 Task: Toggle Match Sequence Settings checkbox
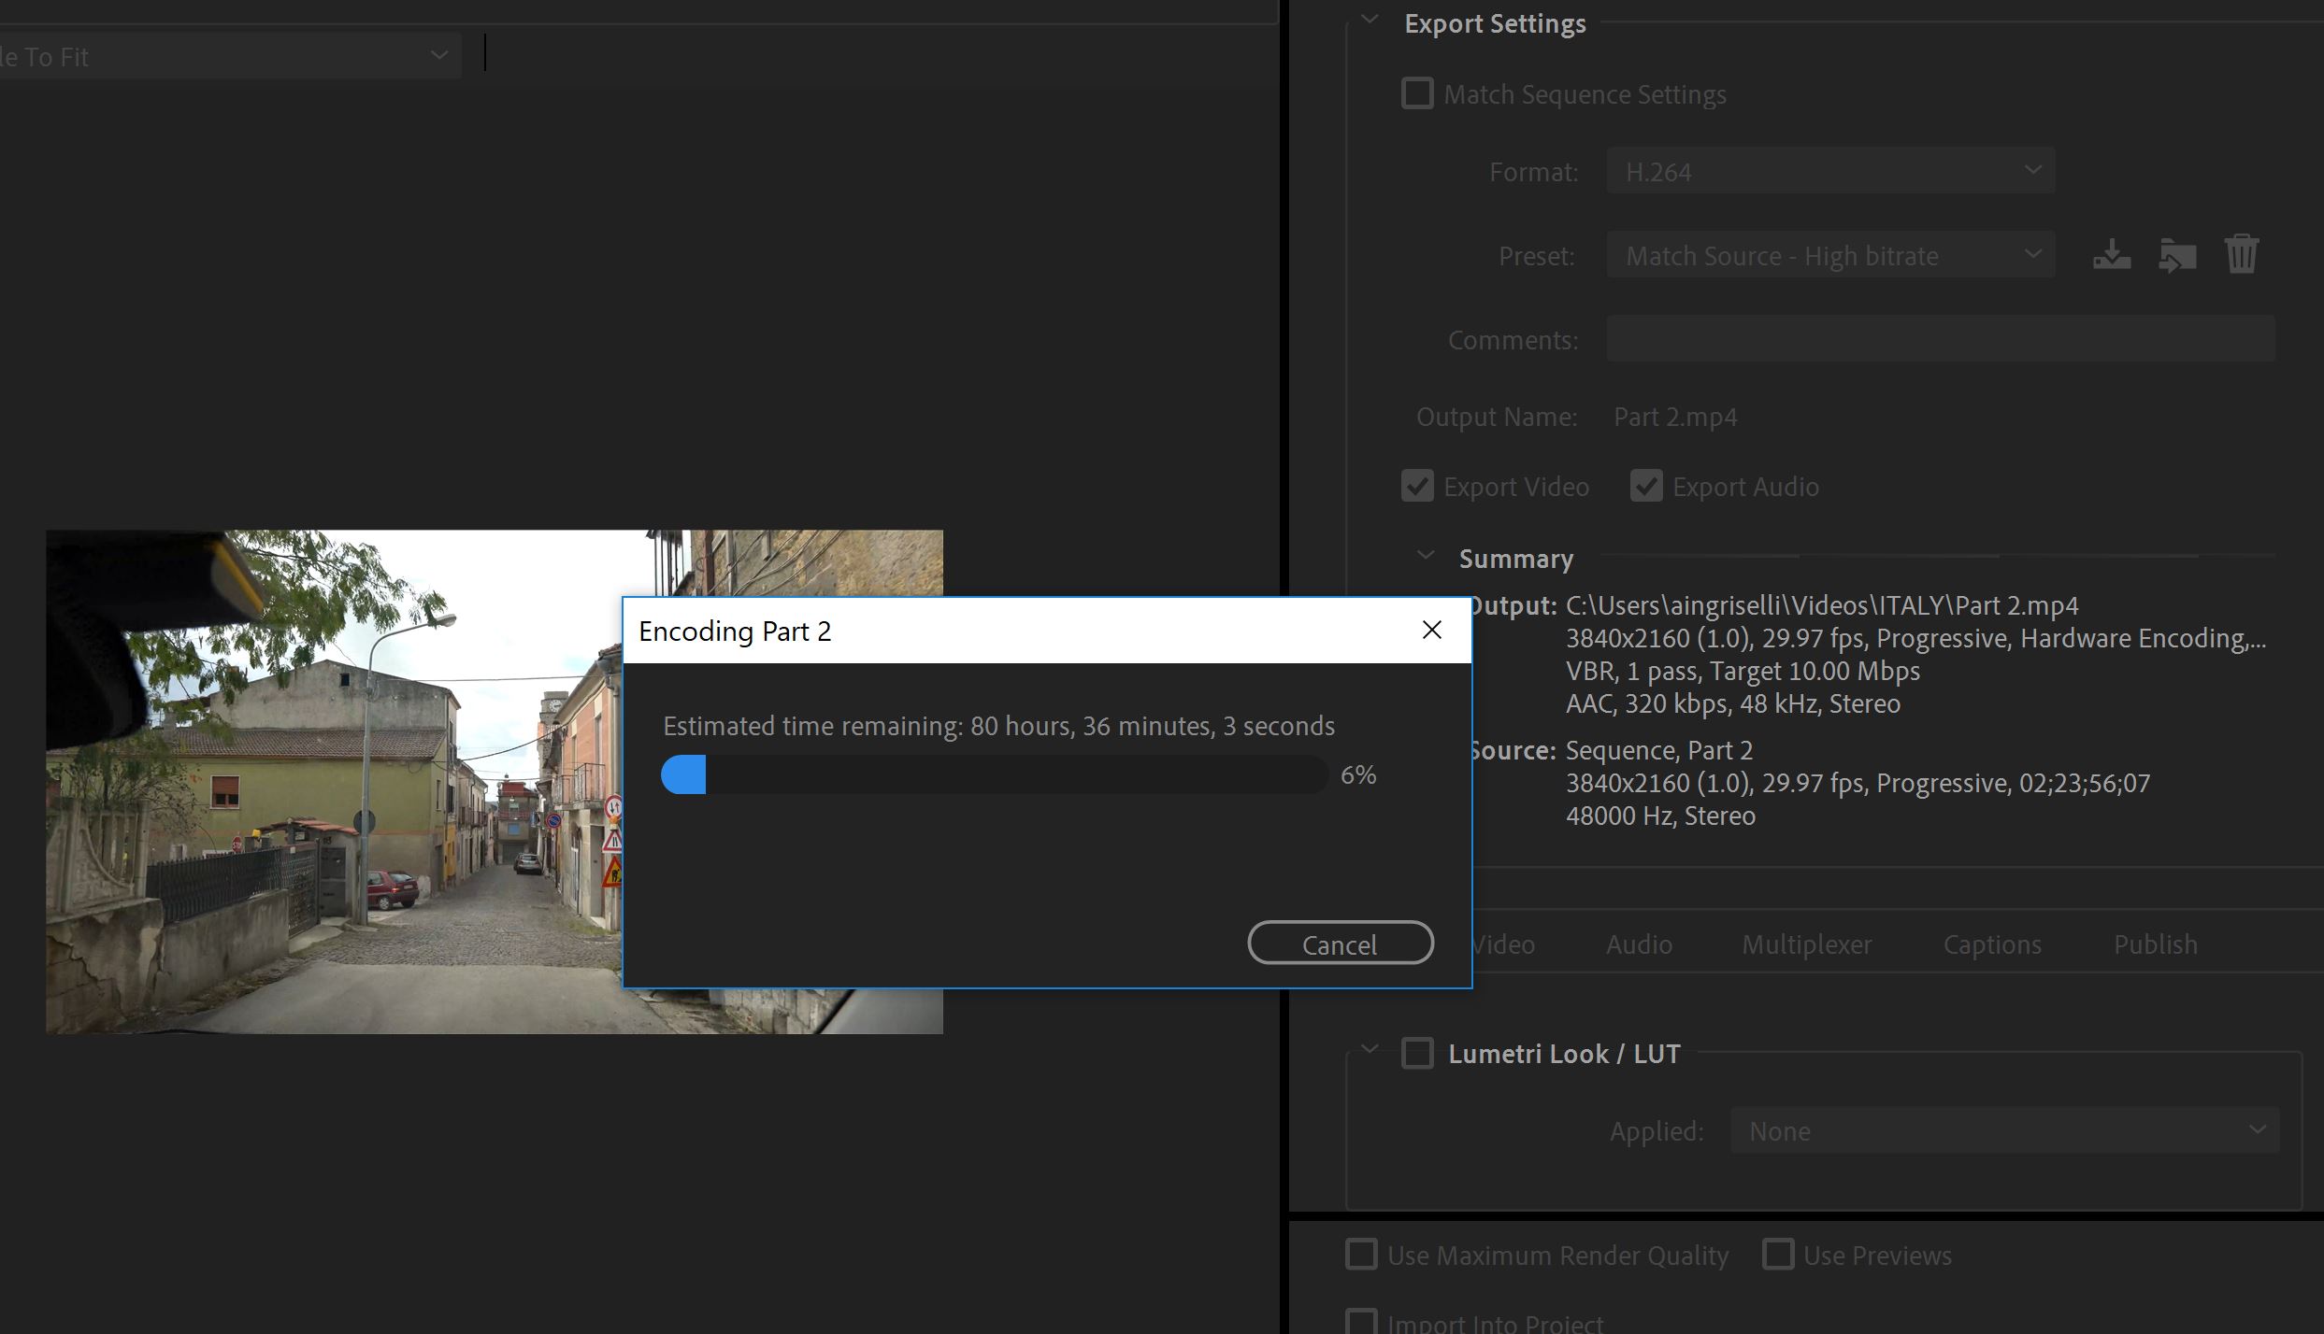1415,92
